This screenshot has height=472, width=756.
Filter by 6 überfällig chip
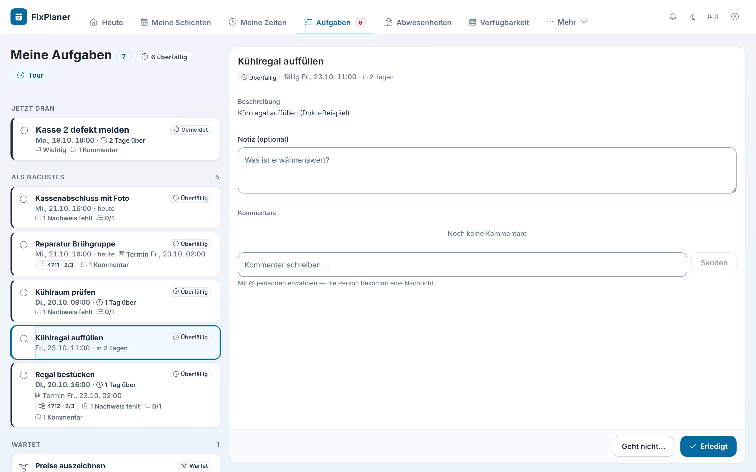coord(164,57)
